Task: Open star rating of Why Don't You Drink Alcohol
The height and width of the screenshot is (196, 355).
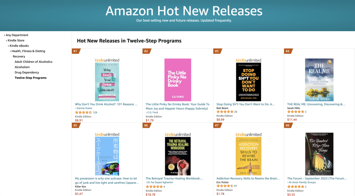Action: pos(83,112)
